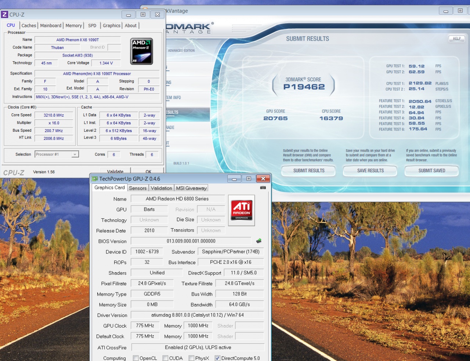Image resolution: width=470 pixels, height=361 pixels.
Task: Open the Sensors tab in GPU-Z
Action: pyautogui.click(x=138, y=188)
